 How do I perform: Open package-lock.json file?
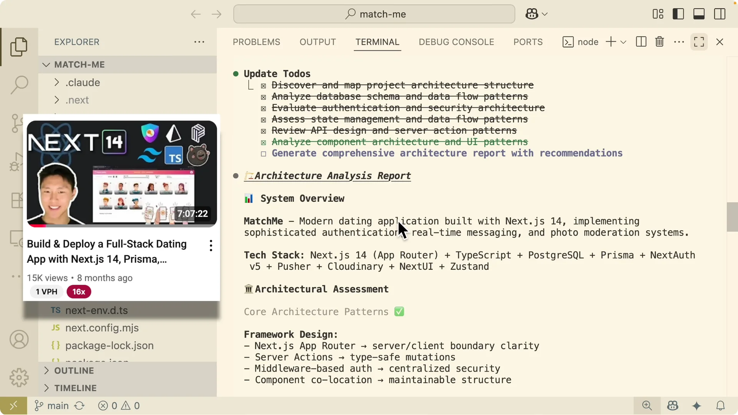[128, 345]
